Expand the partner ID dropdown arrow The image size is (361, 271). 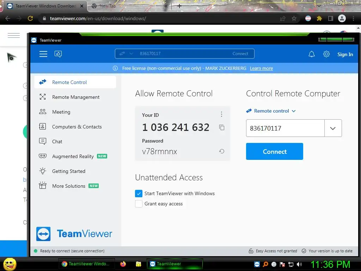point(333,128)
